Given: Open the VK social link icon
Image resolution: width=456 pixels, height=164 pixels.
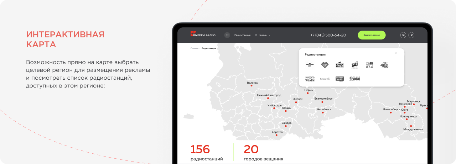Looking at the screenshot, I should tap(403, 35).
